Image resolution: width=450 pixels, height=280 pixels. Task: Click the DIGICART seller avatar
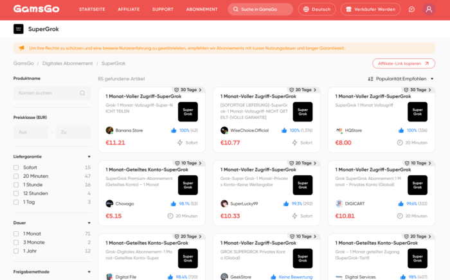tap(339, 204)
